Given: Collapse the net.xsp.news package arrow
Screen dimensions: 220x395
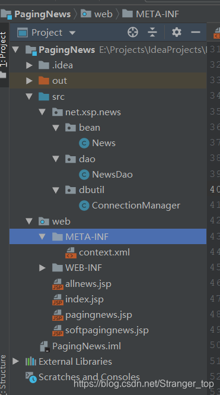Looking at the screenshot, I should pos(42,112).
